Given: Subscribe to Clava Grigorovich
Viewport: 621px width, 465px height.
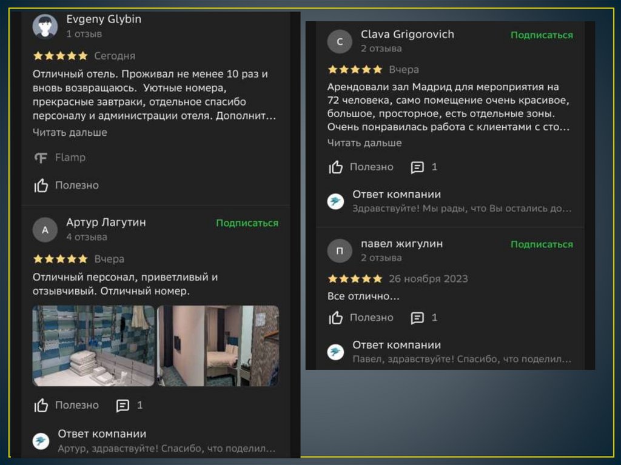Looking at the screenshot, I should (x=541, y=35).
